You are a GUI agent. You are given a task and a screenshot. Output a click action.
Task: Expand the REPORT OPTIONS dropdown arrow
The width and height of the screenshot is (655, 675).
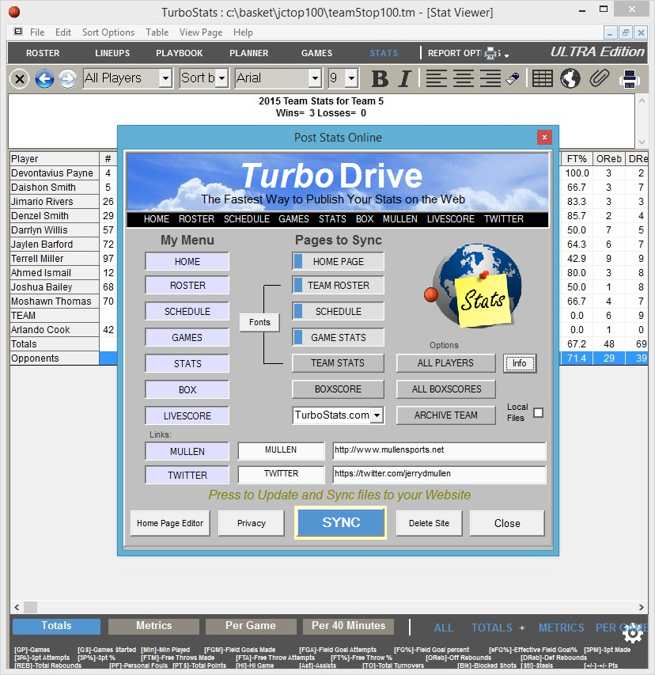tap(506, 55)
